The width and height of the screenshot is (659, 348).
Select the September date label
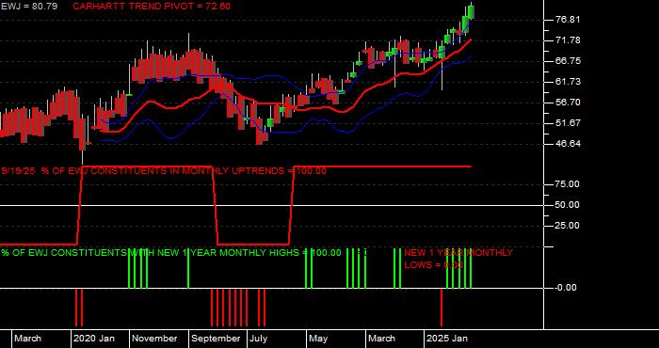tap(216, 339)
